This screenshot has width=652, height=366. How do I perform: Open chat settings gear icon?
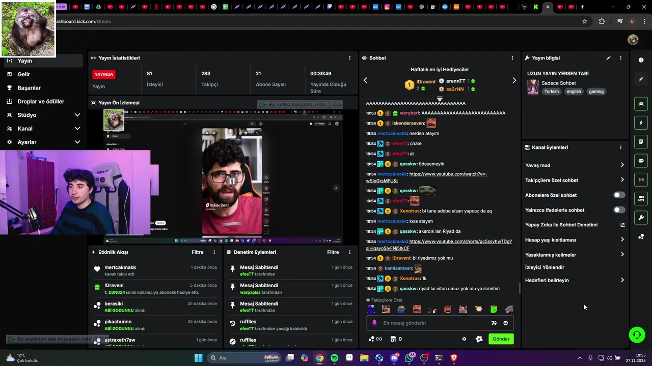[x=464, y=339]
